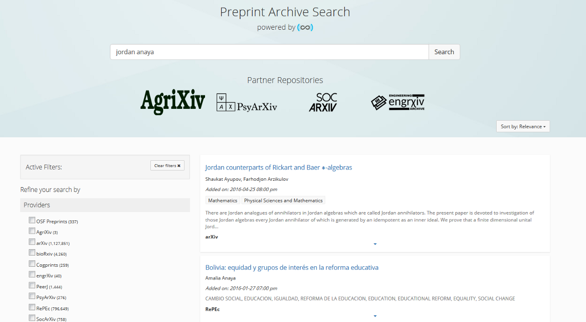Click 'Added on: 2016-04-25 08:00 pm' date
Viewport: 586px width, 322px height.
point(241,190)
